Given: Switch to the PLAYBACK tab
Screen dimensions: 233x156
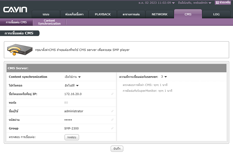Looking at the screenshot, I should pos(103,14).
